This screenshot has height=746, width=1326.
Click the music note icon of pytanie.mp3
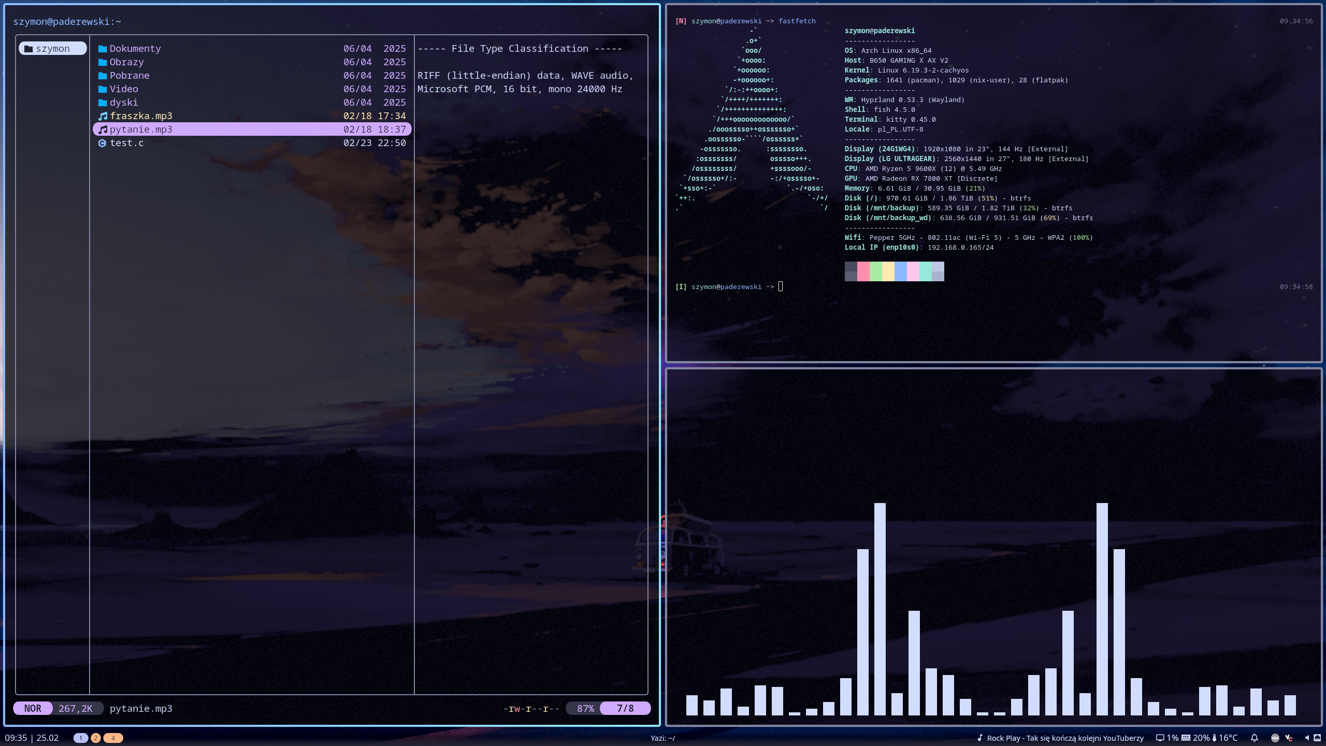tap(103, 130)
